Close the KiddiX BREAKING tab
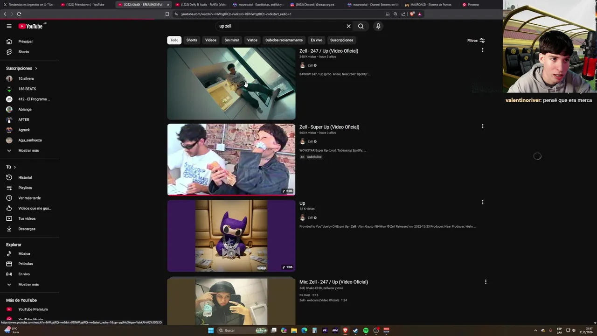This screenshot has width=597, height=336. [x=168, y=5]
